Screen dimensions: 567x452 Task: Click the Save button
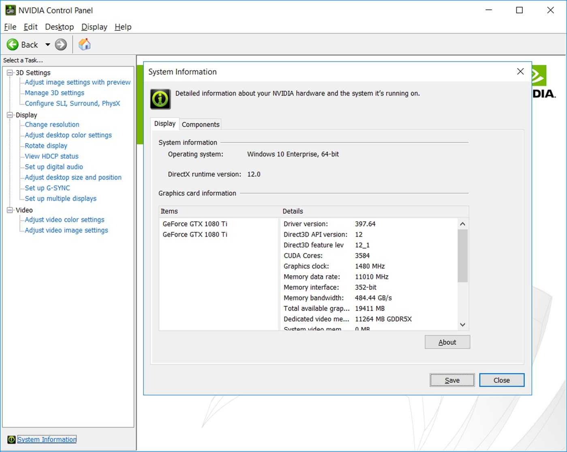(451, 380)
